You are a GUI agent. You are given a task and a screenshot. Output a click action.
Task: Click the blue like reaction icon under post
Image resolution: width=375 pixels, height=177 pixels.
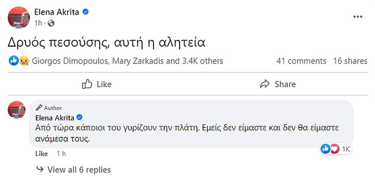point(13,61)
